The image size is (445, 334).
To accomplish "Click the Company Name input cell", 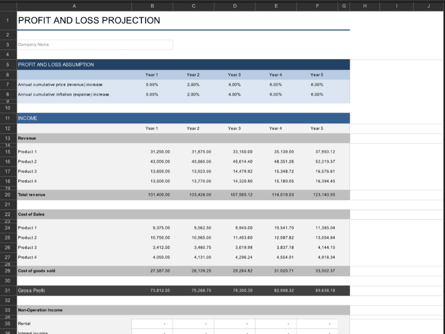I will click(95, 45).
